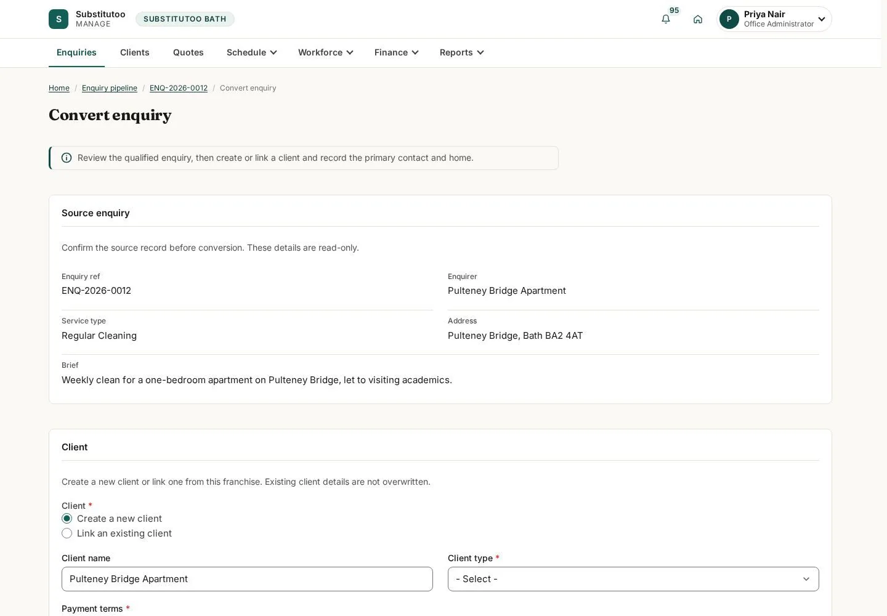887x616 pixels.
Task: Expand the Schedule menu
Action: coord(252,52)
